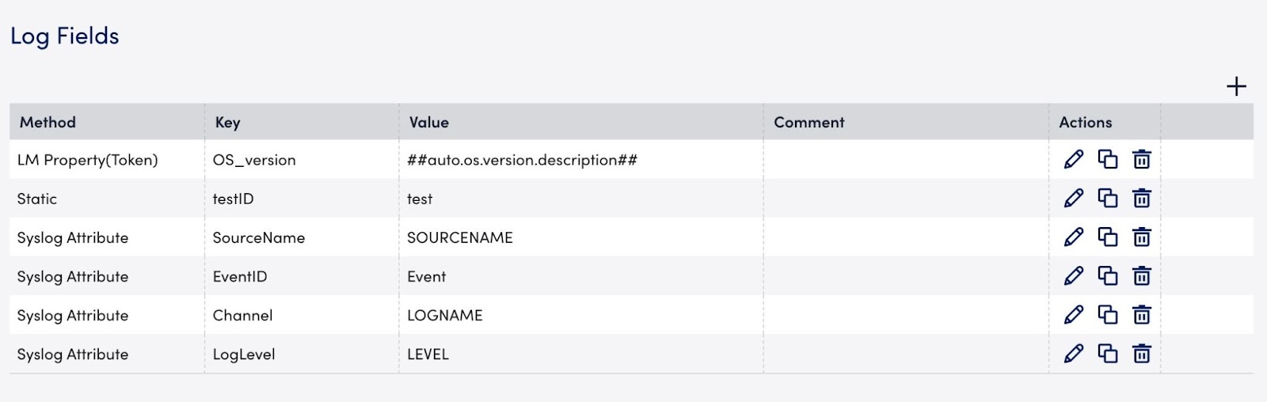Delete the LogLevel row
The width and height of the screenshot is (1267, 402).
(1141, 353)
